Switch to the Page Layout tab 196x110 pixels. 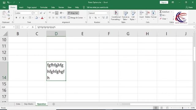[32, 7]
